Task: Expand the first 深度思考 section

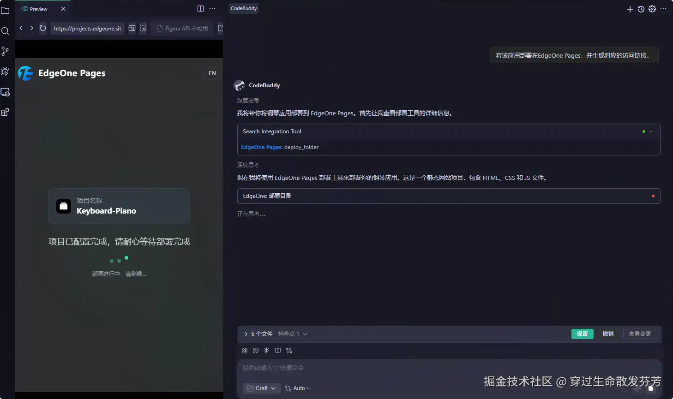Action: (248, 100)
